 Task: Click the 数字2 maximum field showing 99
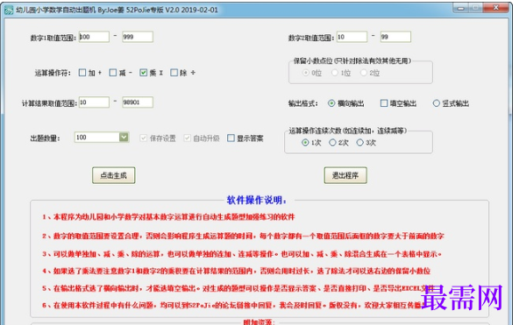[x=395, y=37]
